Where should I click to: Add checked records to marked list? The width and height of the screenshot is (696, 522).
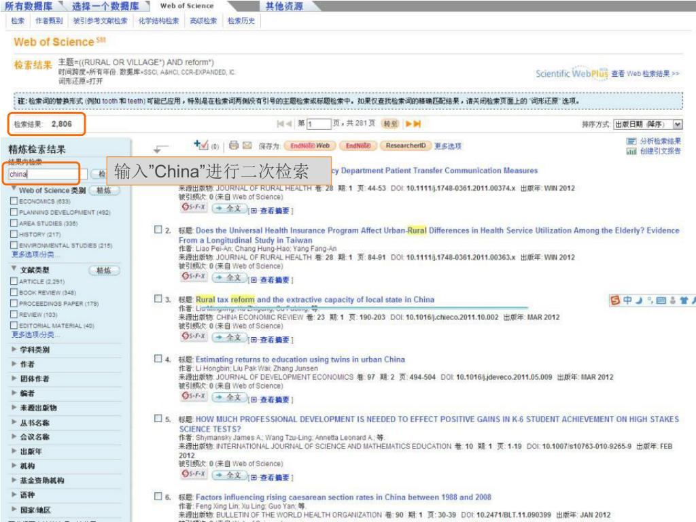coord(201,145)
